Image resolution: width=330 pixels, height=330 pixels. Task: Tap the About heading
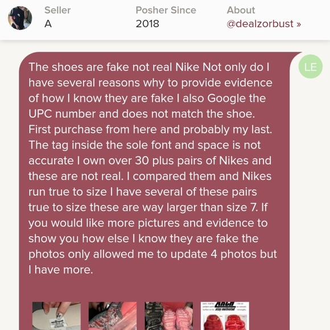241,10
